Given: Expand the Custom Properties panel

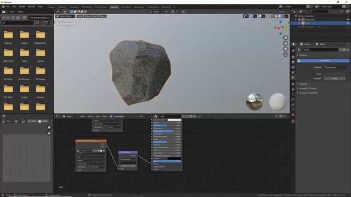Looking at the screenshot, I should pos(308,92).
